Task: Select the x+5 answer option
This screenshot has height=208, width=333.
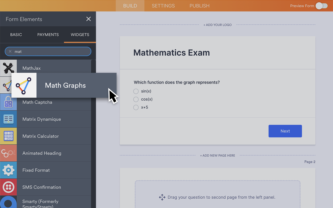Action: pos(136,107)
